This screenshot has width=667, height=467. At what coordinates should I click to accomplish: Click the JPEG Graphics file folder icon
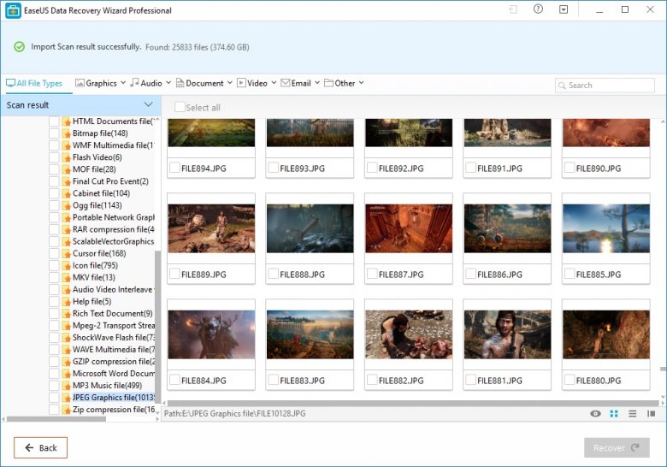click(66, 398)
